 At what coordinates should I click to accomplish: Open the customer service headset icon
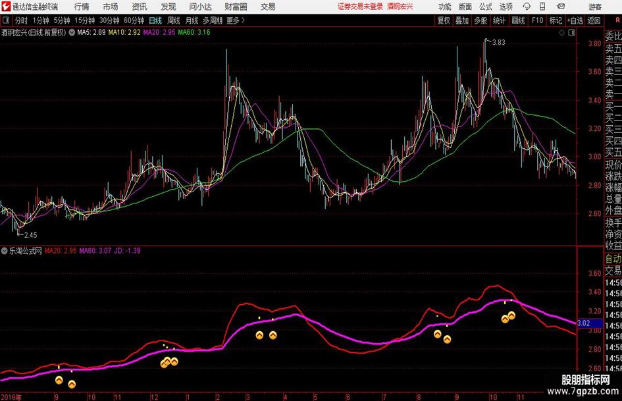tap(527, 7)
